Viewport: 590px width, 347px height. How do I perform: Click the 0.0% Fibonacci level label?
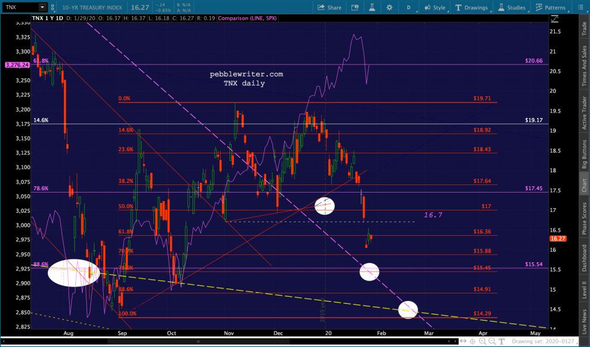coord(124,98)
